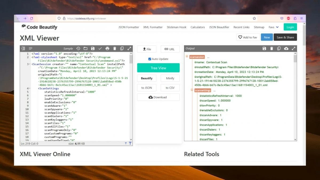
Task: Open the Favs dropdown menu
Action: [x=273, y=27]
